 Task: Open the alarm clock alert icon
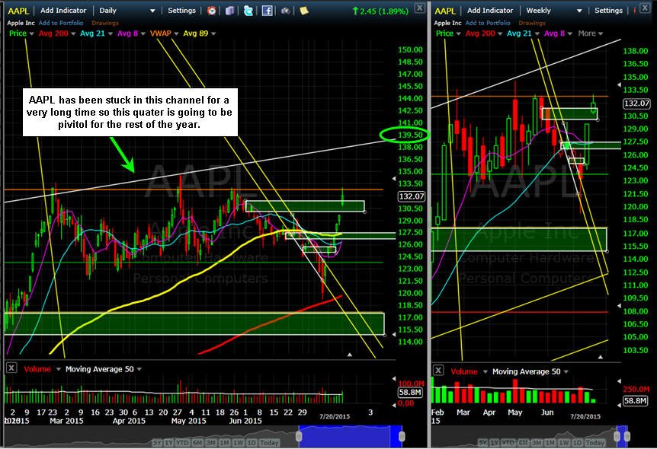click(212, 11)
